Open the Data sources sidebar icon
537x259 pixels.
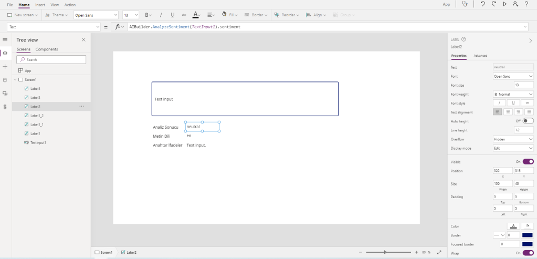tap(5, 80)
